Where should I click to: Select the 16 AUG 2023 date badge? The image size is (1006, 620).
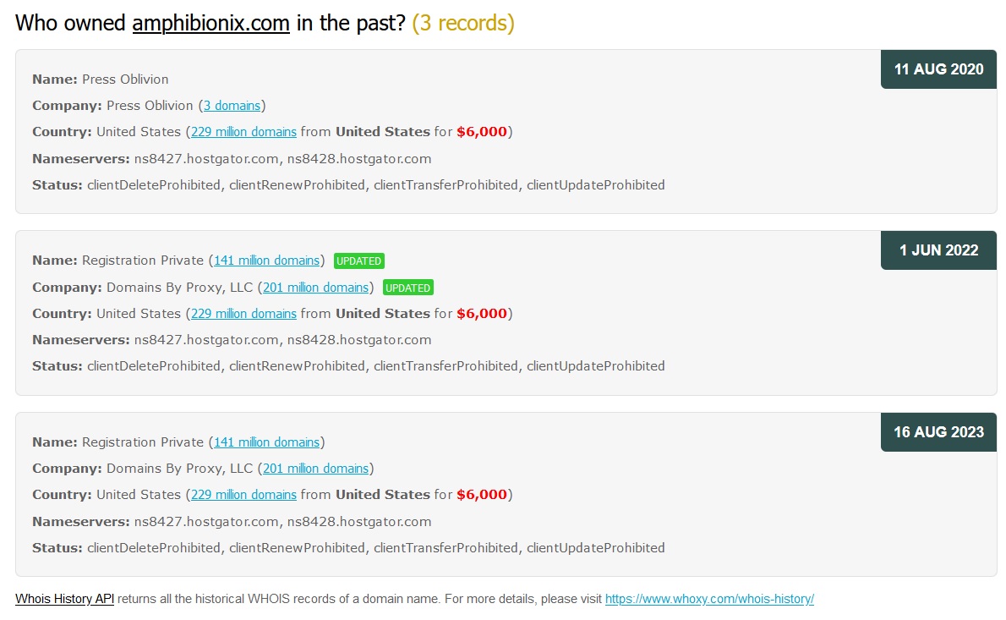point(938,432)
